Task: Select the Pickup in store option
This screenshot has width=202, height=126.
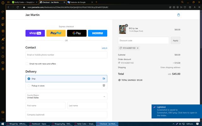Action: [x=66, y=86]
